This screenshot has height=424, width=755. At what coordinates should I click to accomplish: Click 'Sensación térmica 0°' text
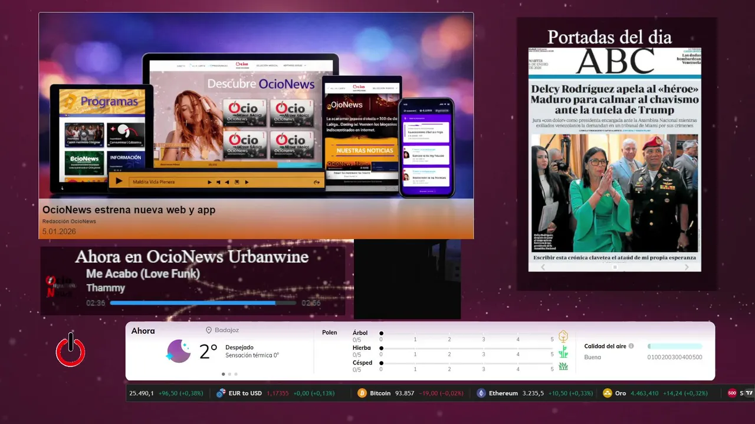[252, 356]
